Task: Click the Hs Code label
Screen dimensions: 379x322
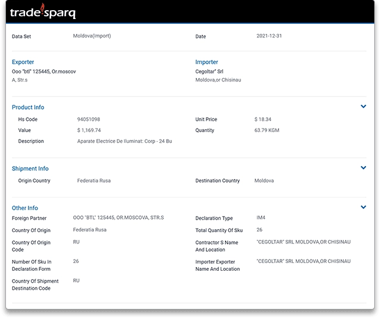Action: [x=28, y=119]
